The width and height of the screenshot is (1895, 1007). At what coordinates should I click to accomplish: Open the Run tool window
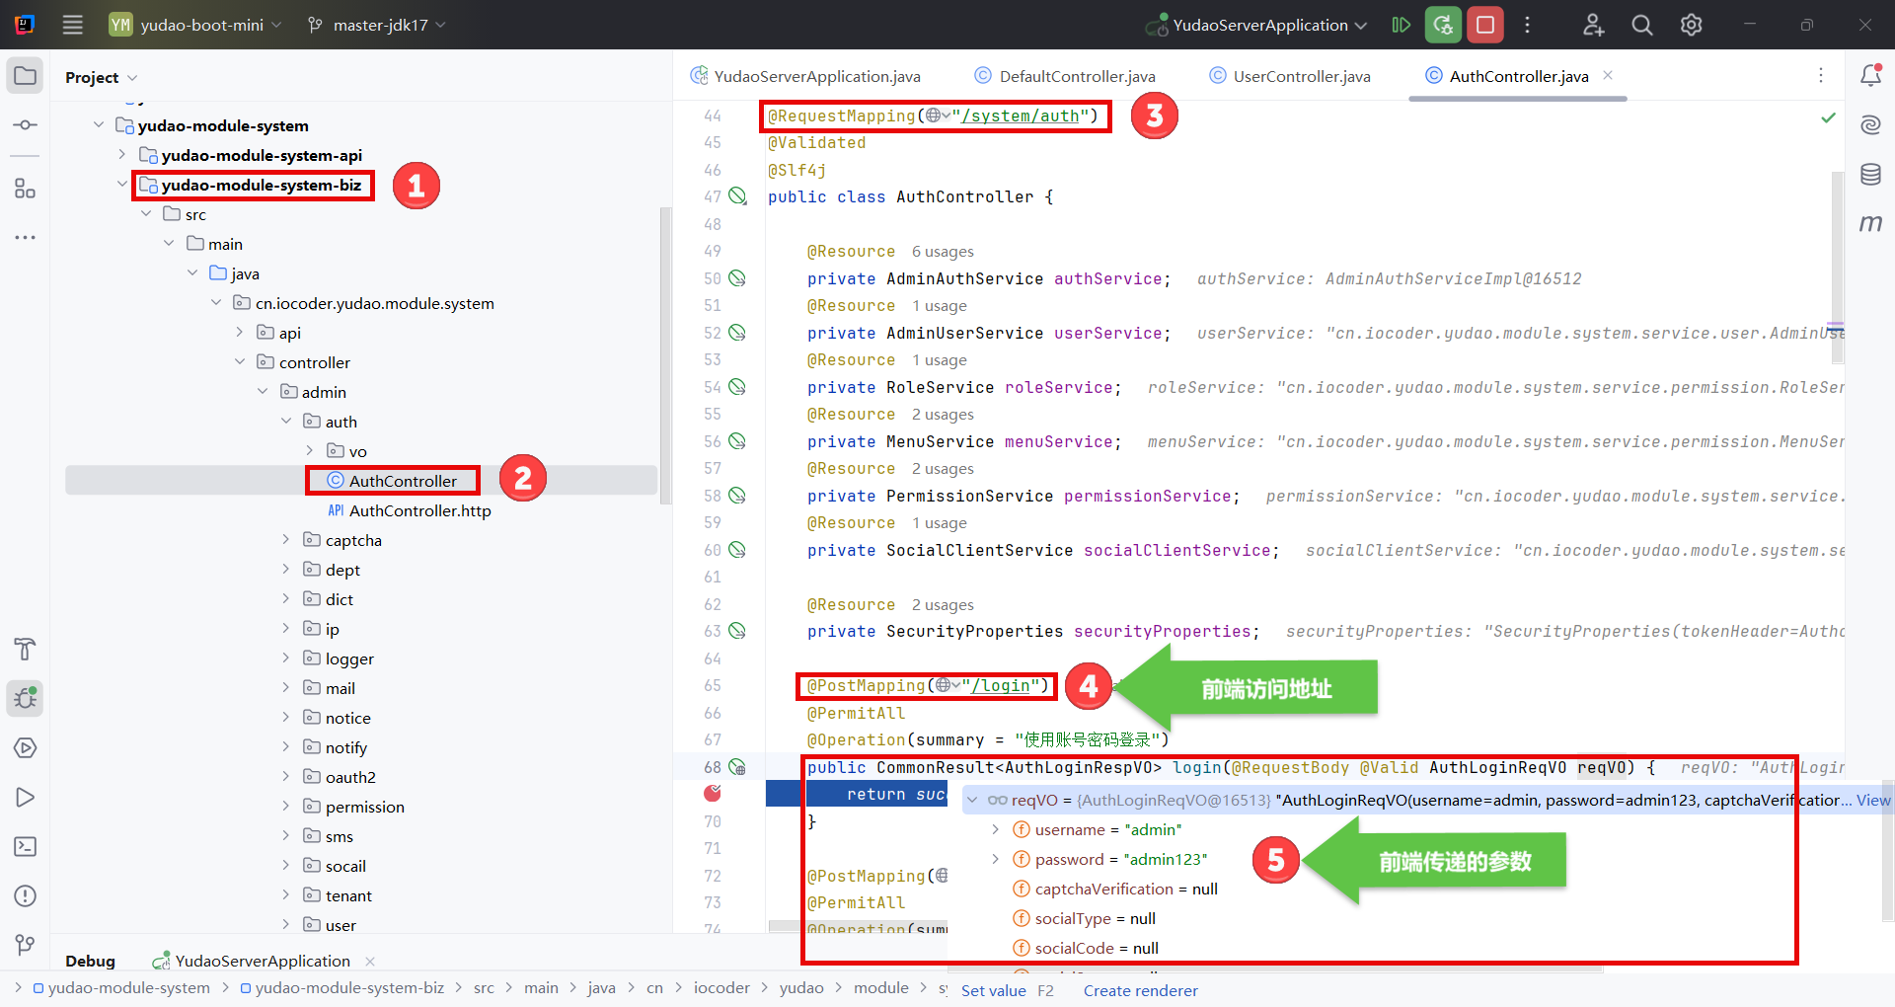(x=25, y=797)
